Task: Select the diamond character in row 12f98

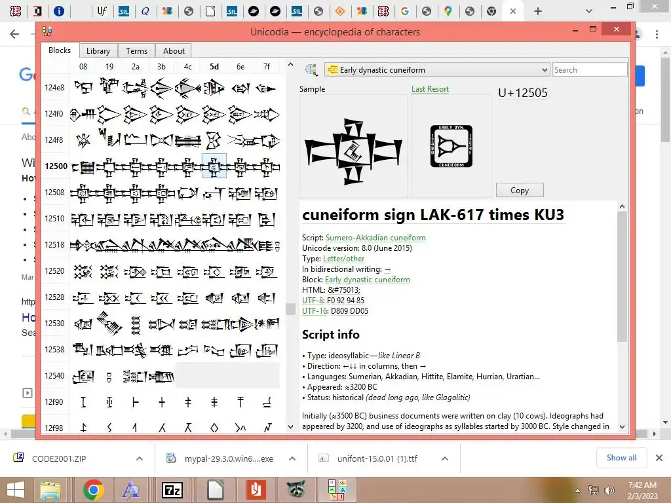Action: click(x=214, y=427)
